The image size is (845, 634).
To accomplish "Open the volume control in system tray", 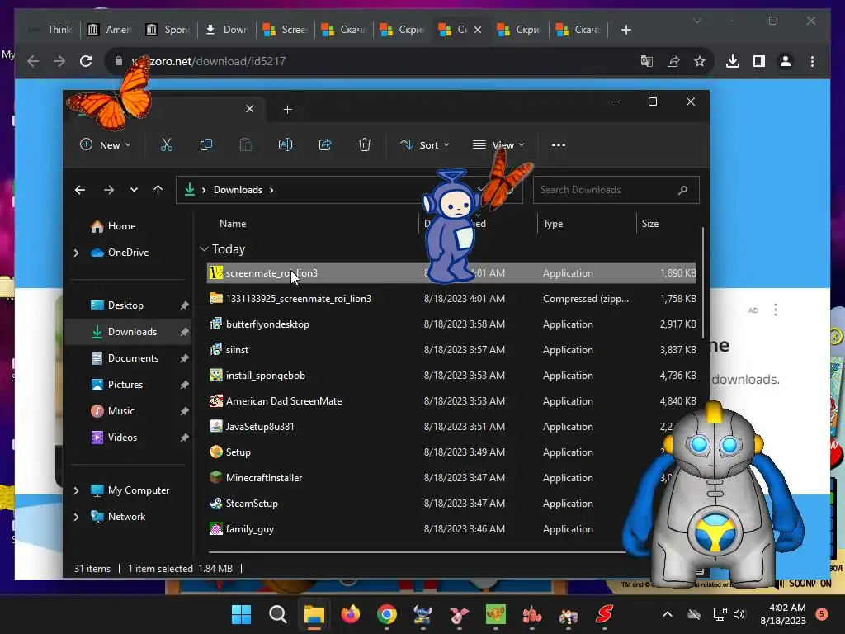I will click(739, 614).
